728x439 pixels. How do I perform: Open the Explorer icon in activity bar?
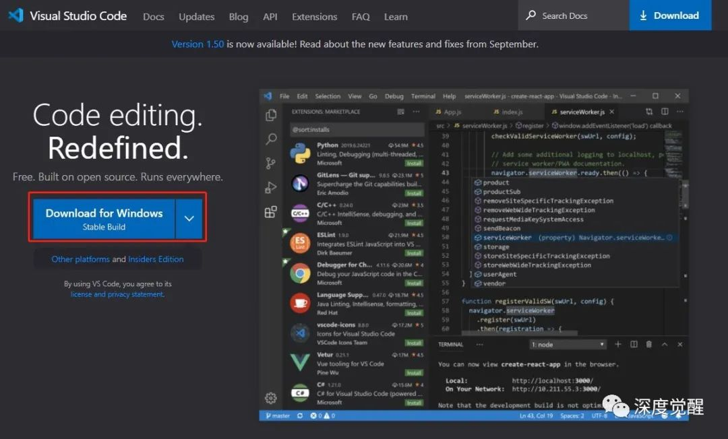click(271, 115)
